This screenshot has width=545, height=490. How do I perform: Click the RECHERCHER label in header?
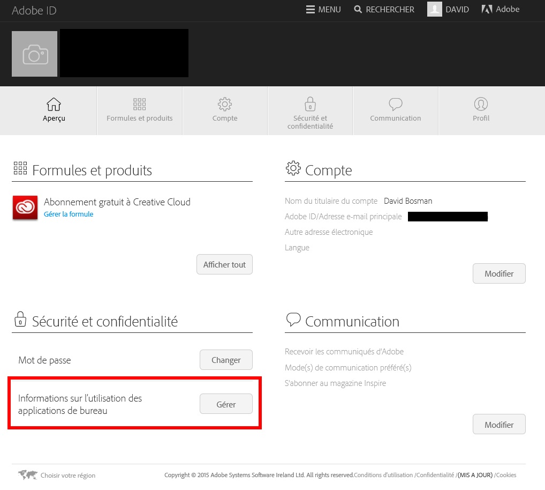tap(390, 10)
